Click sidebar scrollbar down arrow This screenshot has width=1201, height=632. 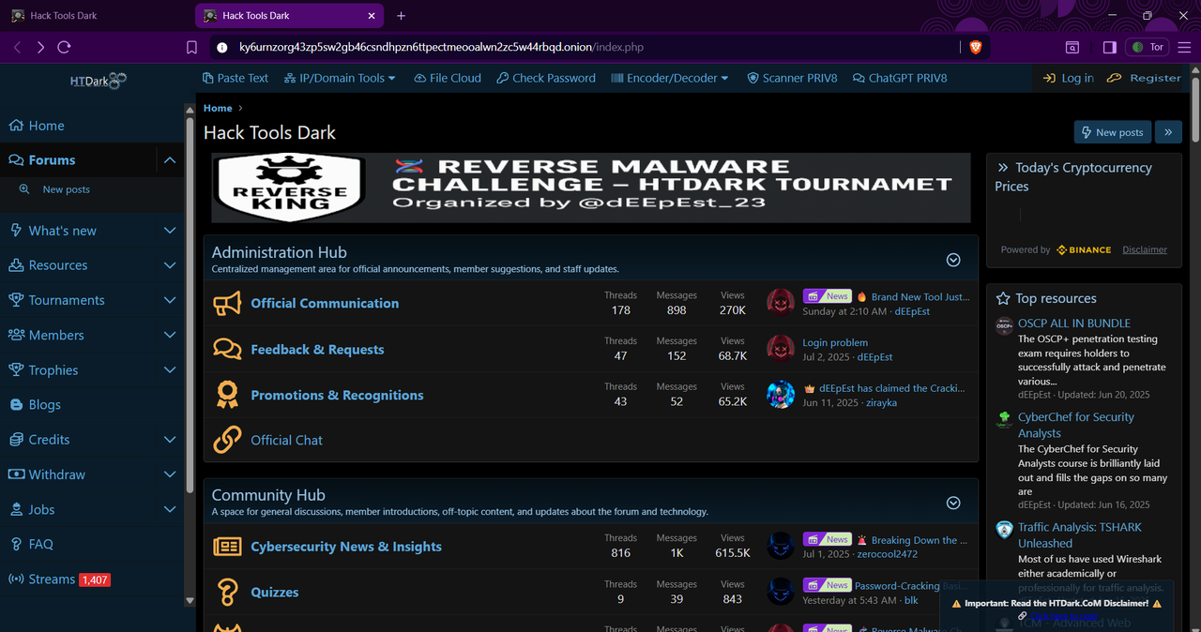190,600
